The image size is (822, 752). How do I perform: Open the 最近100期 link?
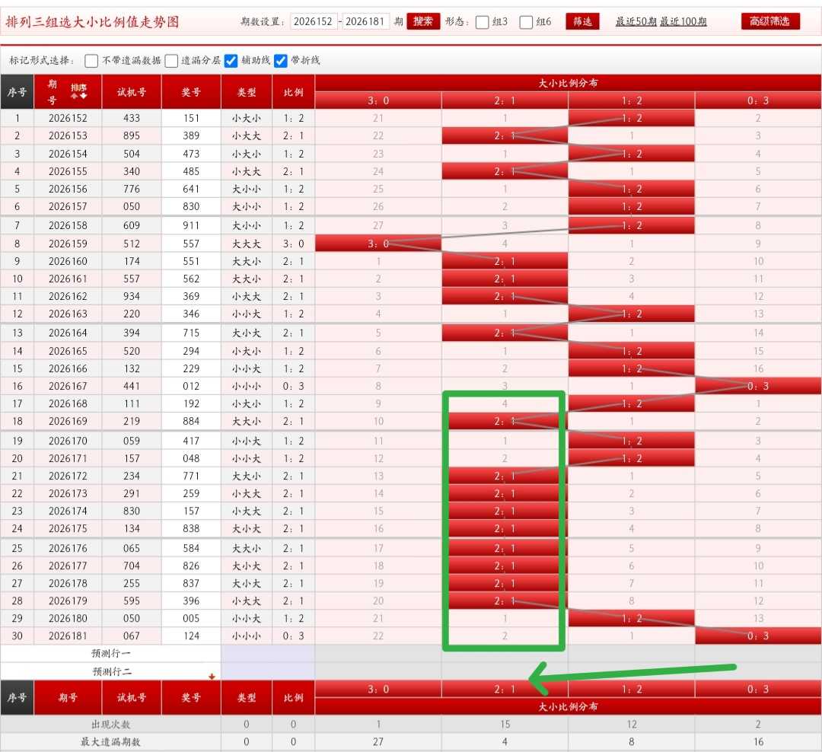(x=683, y=21)
